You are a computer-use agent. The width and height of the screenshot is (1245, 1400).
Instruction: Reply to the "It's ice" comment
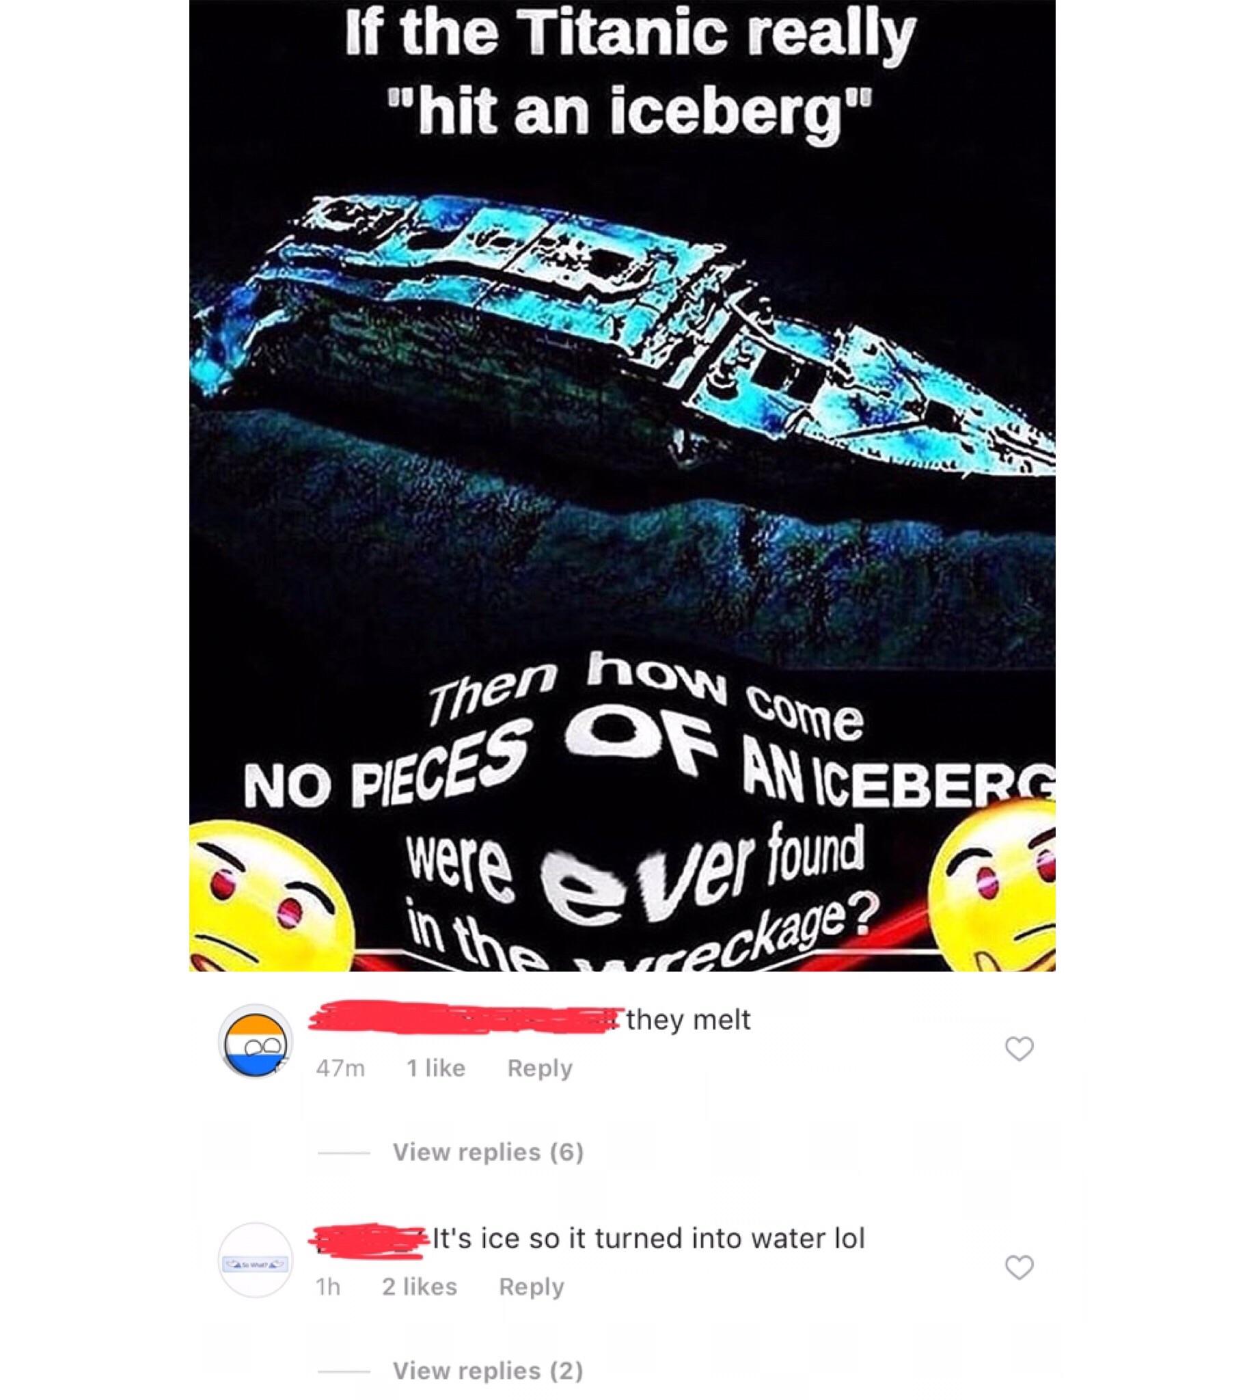(x=532, y=1287)
